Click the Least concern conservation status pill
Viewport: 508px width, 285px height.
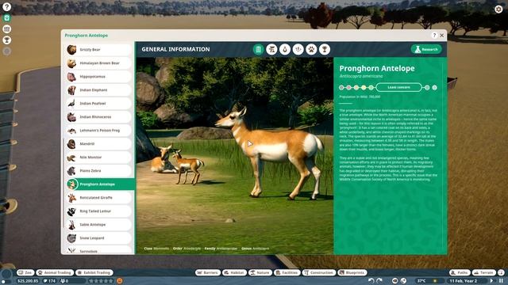point(398,87)
